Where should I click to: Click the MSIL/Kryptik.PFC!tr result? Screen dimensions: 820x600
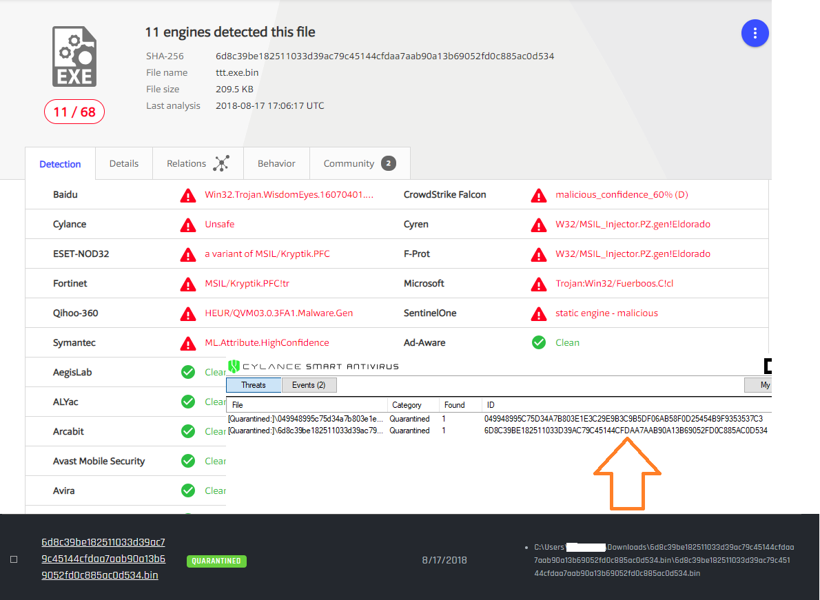pyautogui.click(x=247, y=283)
